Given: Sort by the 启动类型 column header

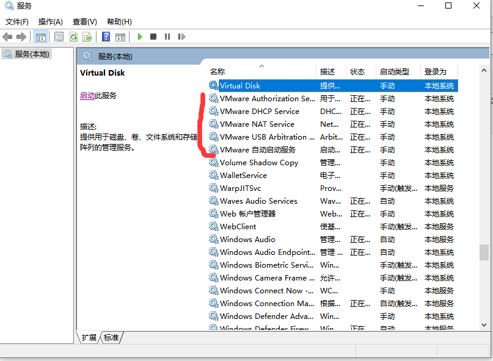Looking at the screenshot, I should tap(398, 71).
